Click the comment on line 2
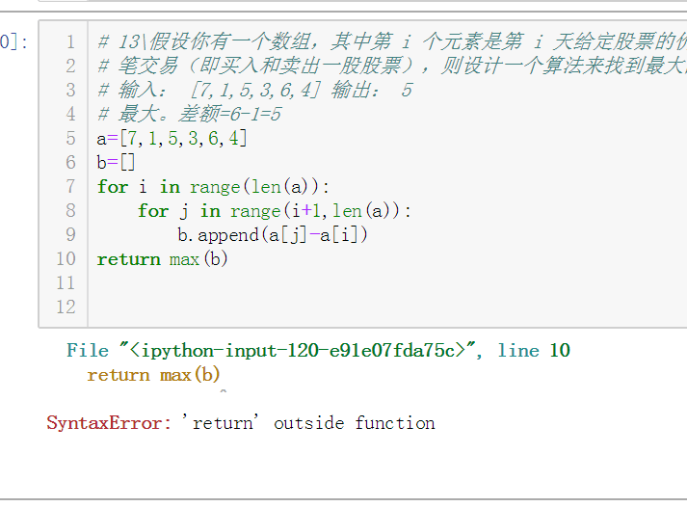The width and height of the screenshot is (687, 507). point(392,66)
